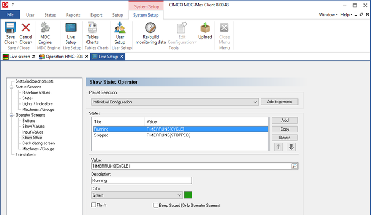Click the CIMCO red application logo
371x215 pixels.
(x=5, y=5)
